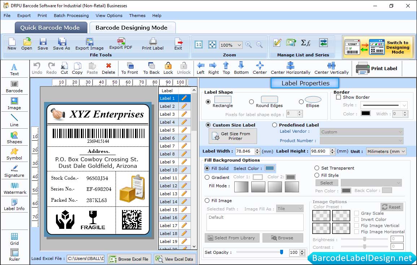Select Fill Image option
This screenshot has height=265, width=417.
pyautogui.click(x=207, y=201)
